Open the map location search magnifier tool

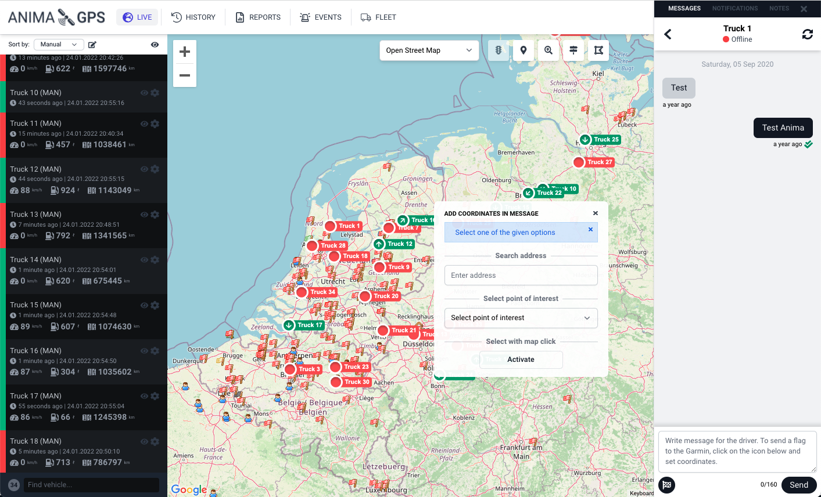tap(548, 50)
